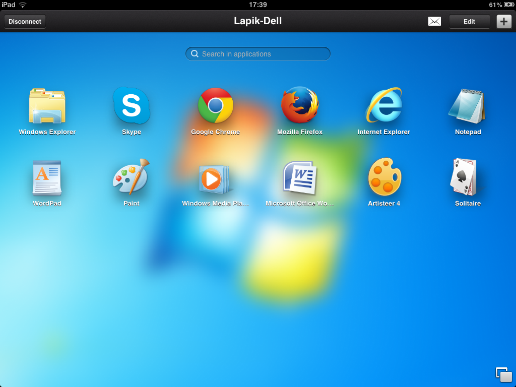
Task: Open Google Chrome
Action: pyautogui.click(x=216, y=106)
